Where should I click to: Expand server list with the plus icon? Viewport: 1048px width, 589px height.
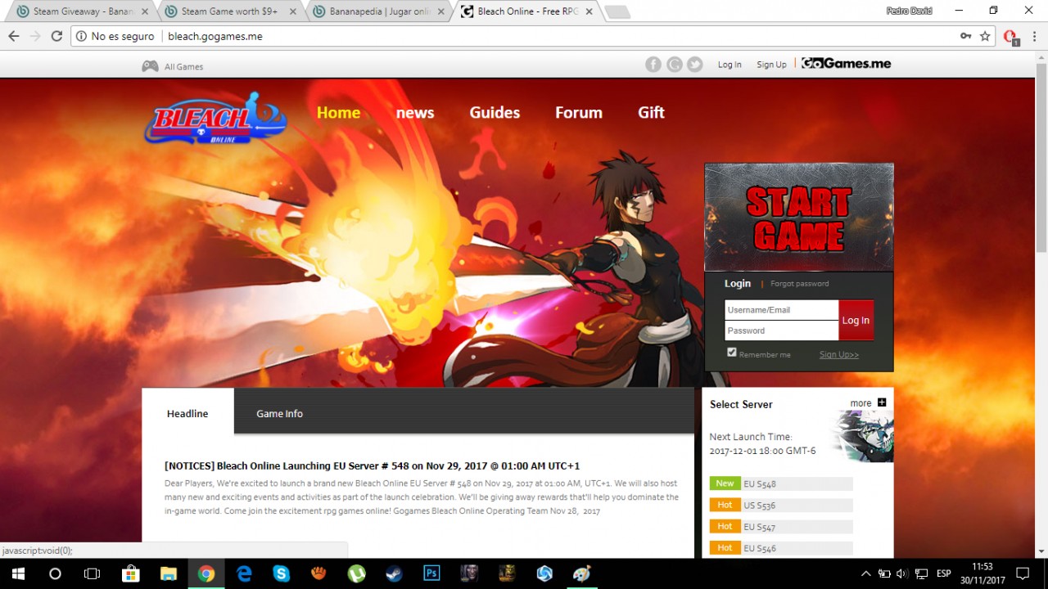point(882,402)
